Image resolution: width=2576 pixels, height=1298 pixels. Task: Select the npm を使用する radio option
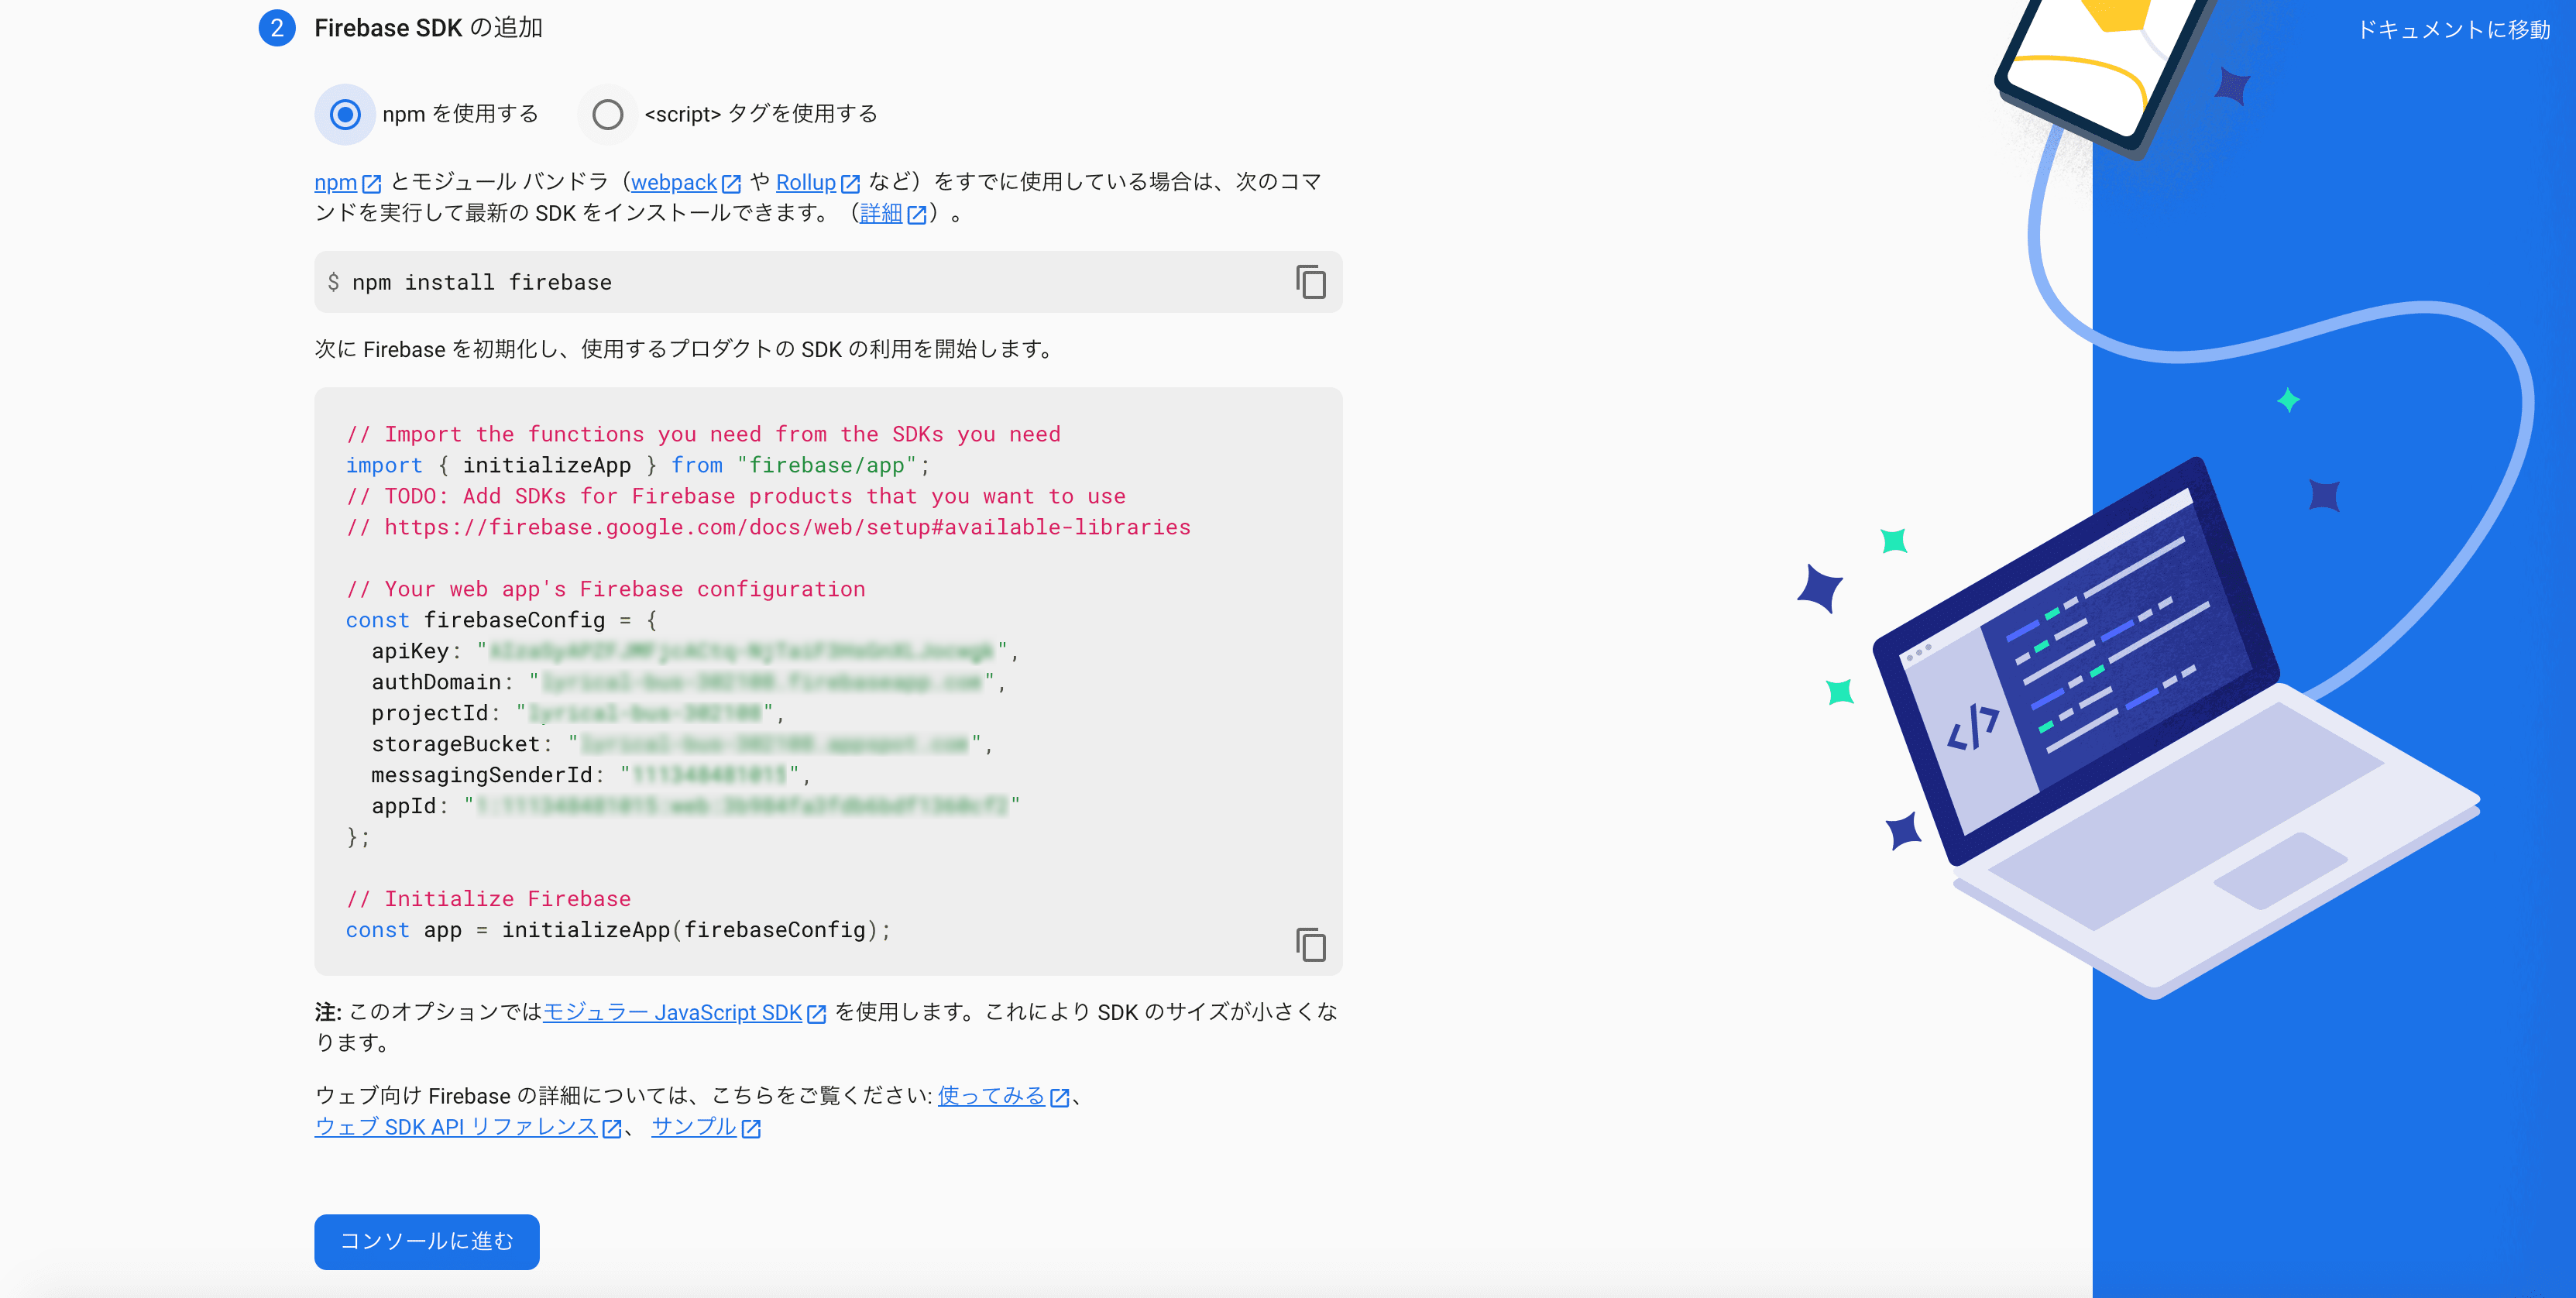coord(344,114)
